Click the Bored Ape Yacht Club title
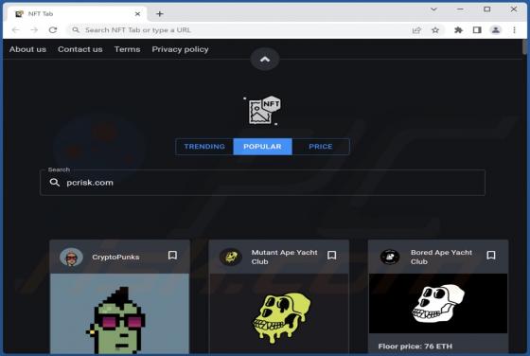Viewport: 530px width, 356px height. tap(441, 257)
